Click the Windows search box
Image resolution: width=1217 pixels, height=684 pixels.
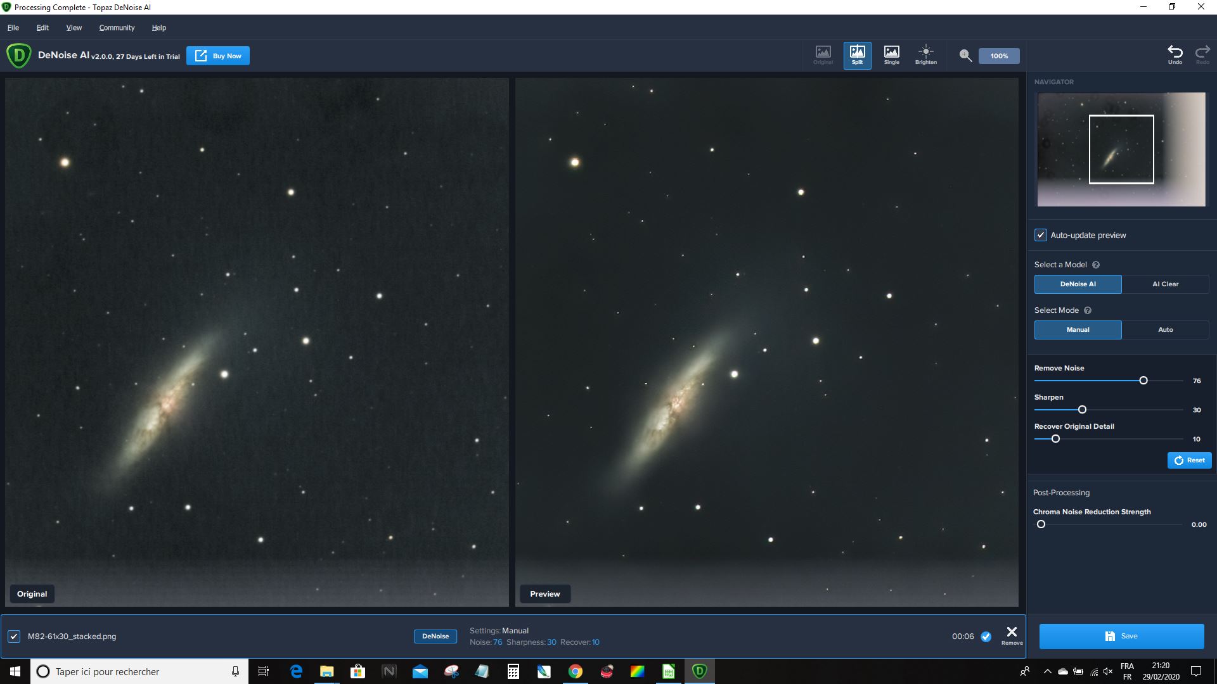pyautogui.click(x=139, y=671)
